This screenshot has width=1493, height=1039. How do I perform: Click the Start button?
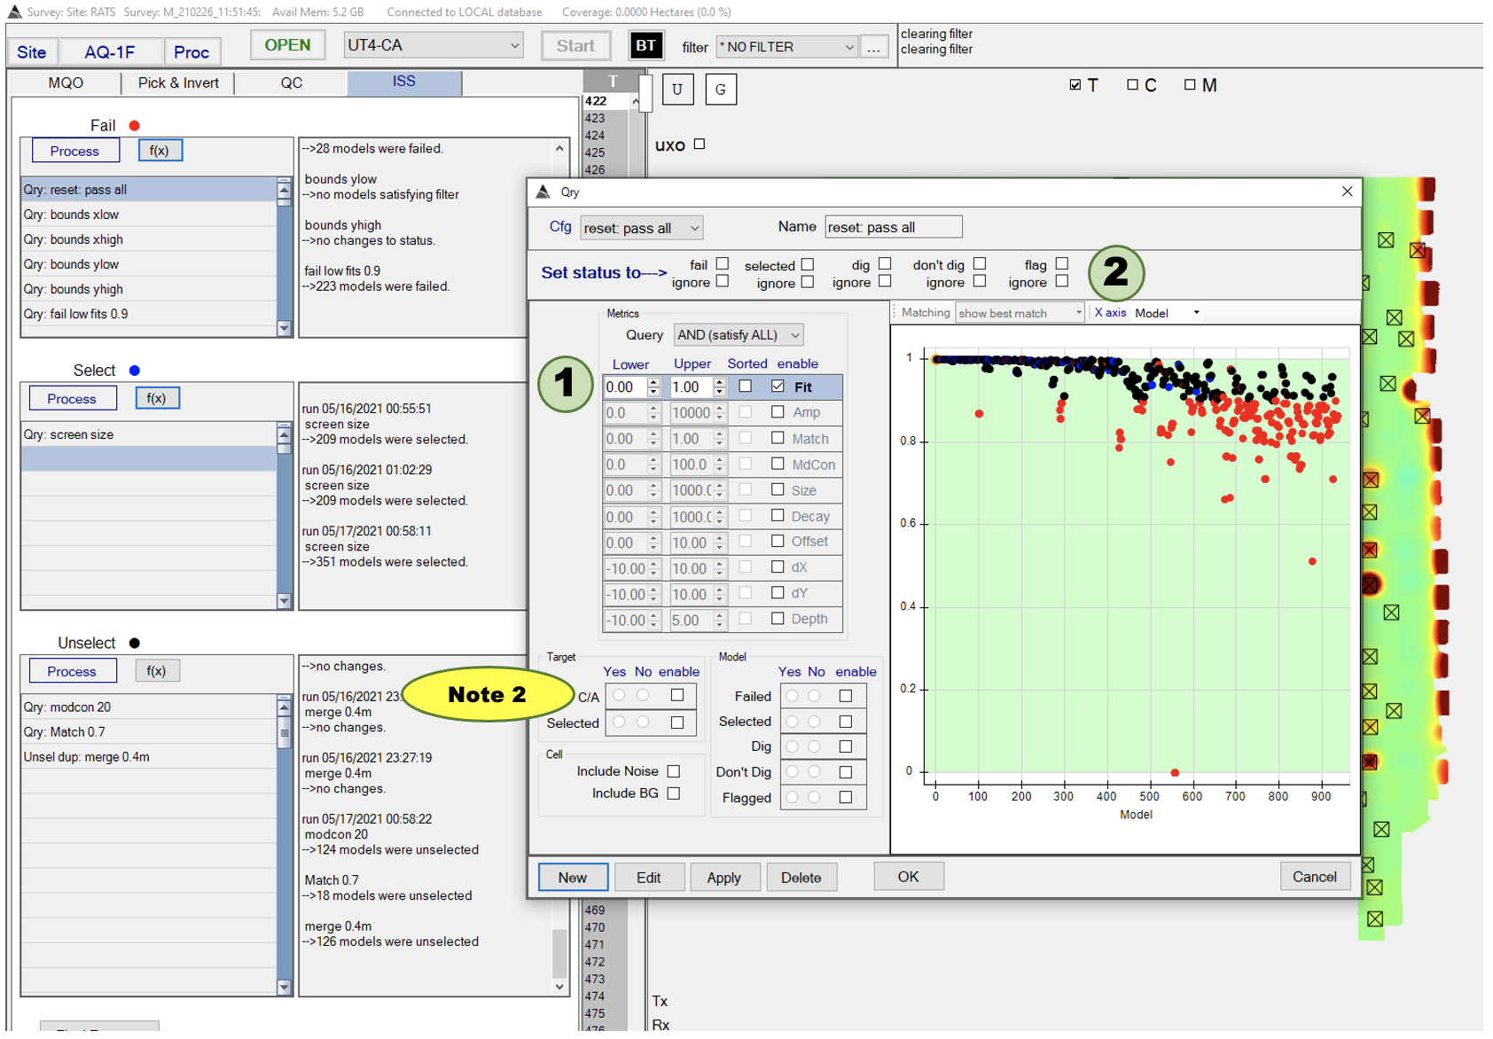pyautogui.click(x=575, y=46)
